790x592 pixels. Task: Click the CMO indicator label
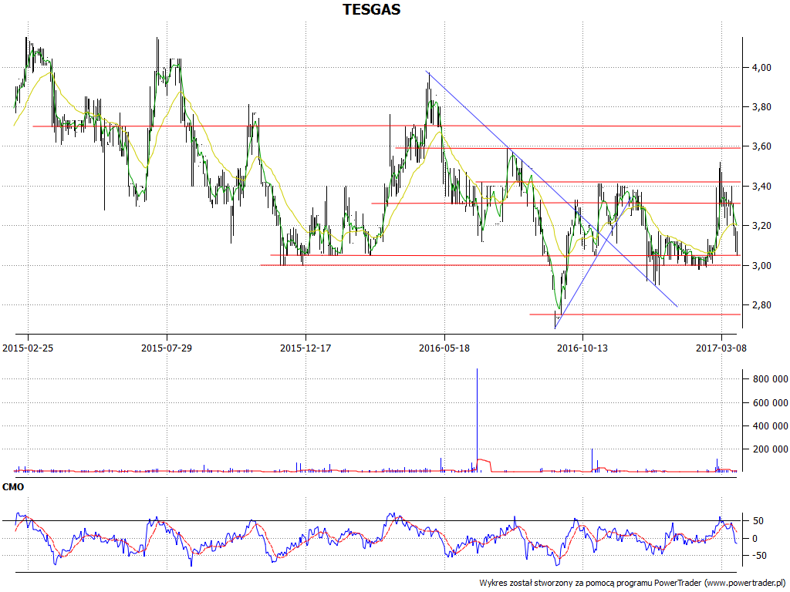point(13,487)
